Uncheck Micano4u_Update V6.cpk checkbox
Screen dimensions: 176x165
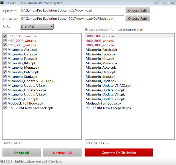point(5,85)
